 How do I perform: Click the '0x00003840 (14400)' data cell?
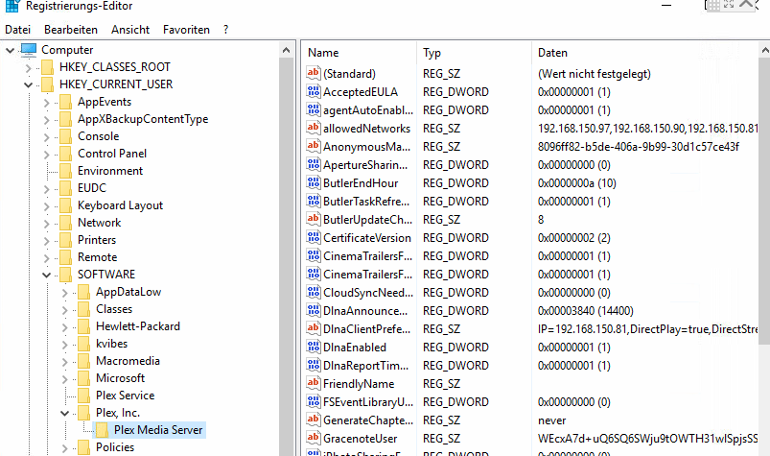[x=585, y=311]
